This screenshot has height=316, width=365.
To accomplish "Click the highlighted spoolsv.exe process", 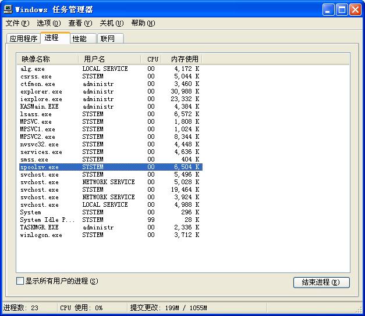I will pyautogui.click(x=111, y=167).
